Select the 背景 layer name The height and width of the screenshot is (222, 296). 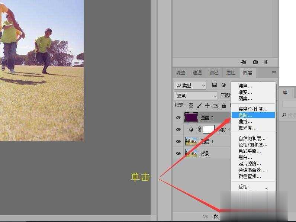click(x=205, y=154)
